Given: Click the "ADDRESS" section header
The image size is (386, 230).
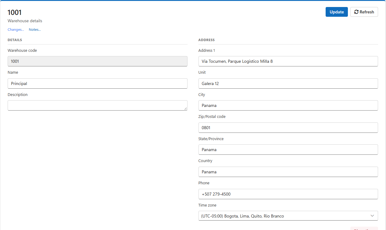Looking at the screenshot, I should pos(206,40).
